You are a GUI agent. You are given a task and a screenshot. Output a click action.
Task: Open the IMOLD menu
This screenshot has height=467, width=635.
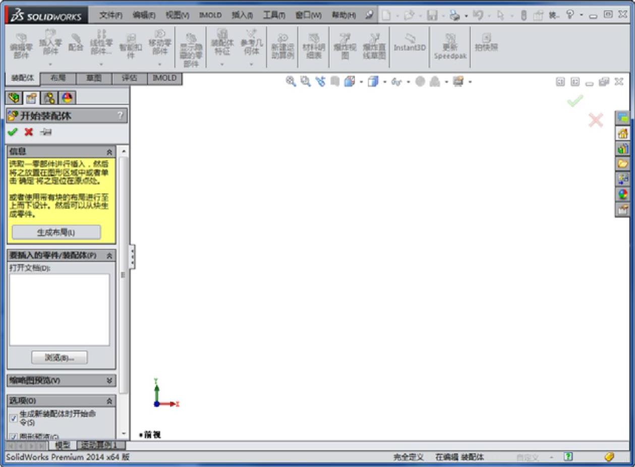coord(210,16)
